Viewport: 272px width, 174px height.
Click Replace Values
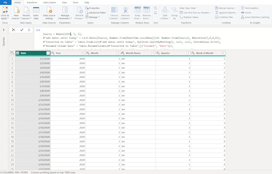tap(189, 17)
